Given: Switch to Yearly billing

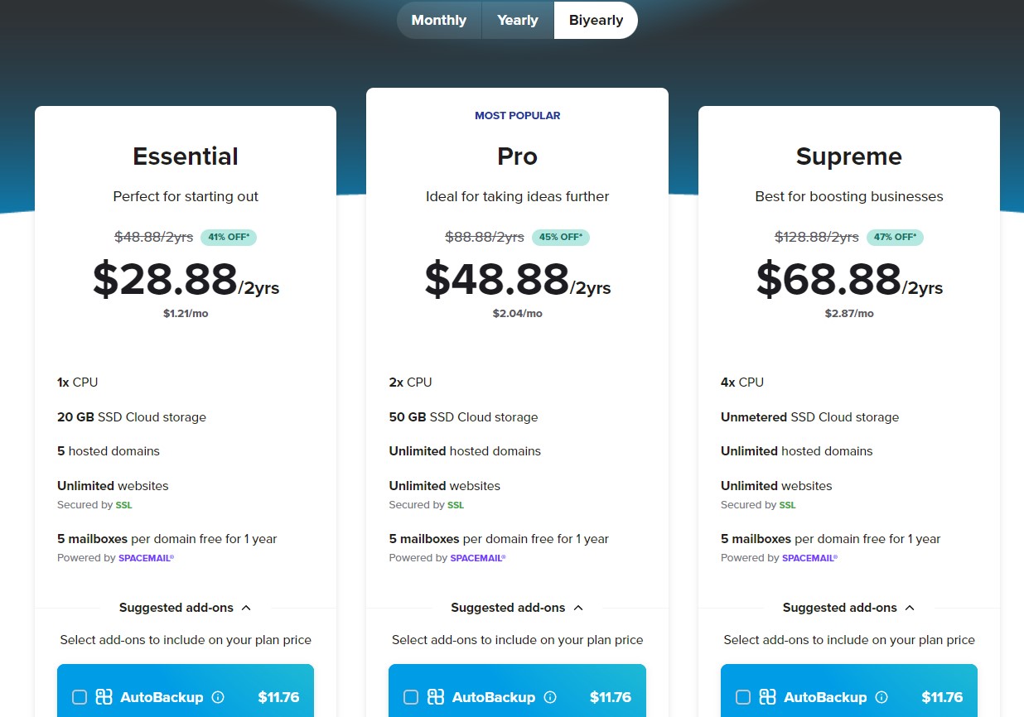Looking at the screenshot, I should click(517, 20).
